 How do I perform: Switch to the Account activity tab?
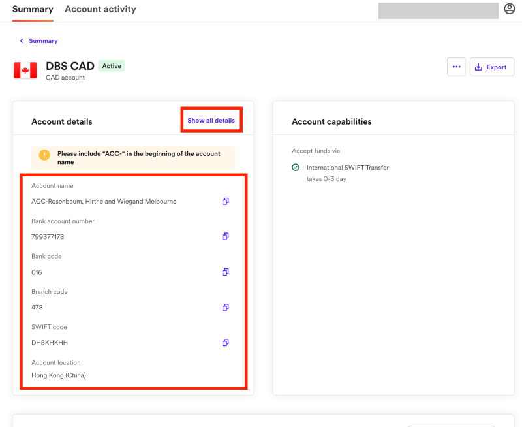100,9
